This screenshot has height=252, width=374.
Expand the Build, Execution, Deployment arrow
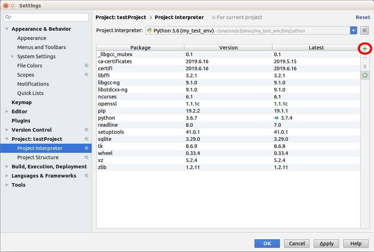tap(7, 167)
